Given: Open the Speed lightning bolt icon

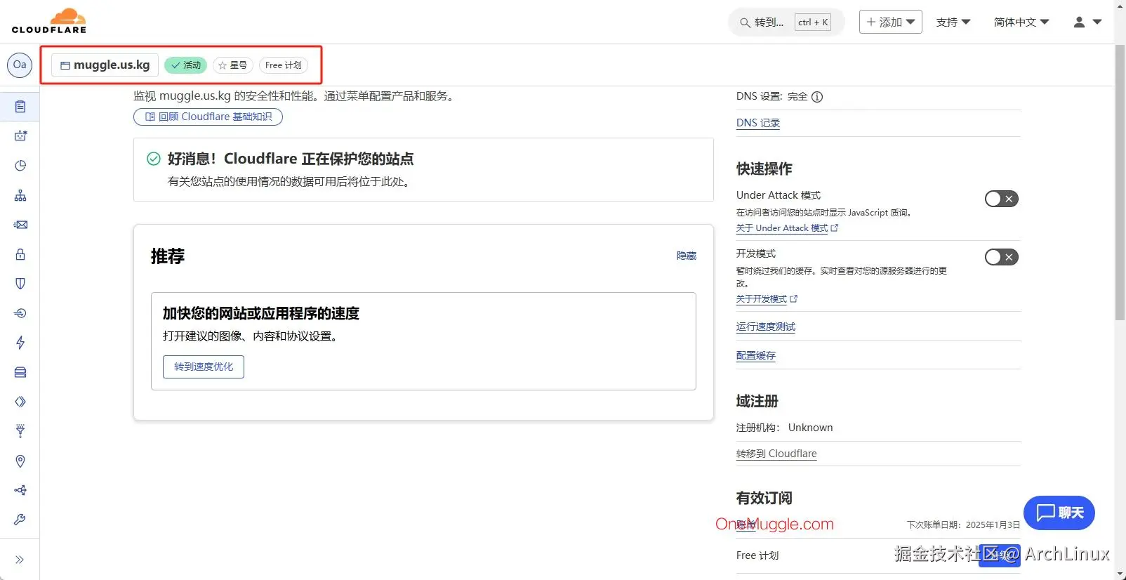Looking at the screenshot, I should click(x=20, y=343).
